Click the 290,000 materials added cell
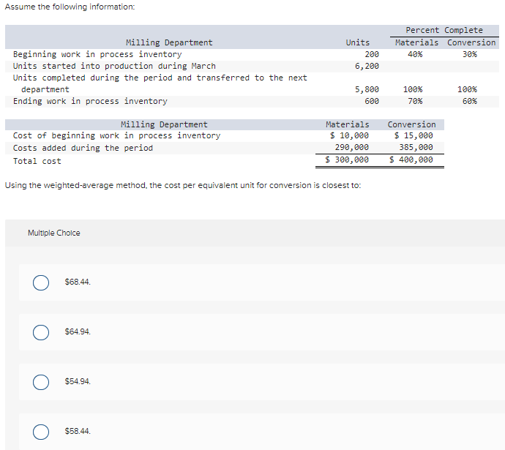 [x=352, y=147]
